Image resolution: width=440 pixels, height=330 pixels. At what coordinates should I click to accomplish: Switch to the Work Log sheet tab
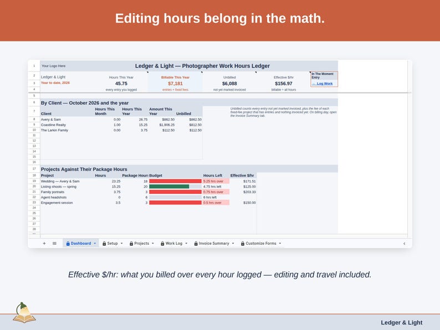click(173, 244)
